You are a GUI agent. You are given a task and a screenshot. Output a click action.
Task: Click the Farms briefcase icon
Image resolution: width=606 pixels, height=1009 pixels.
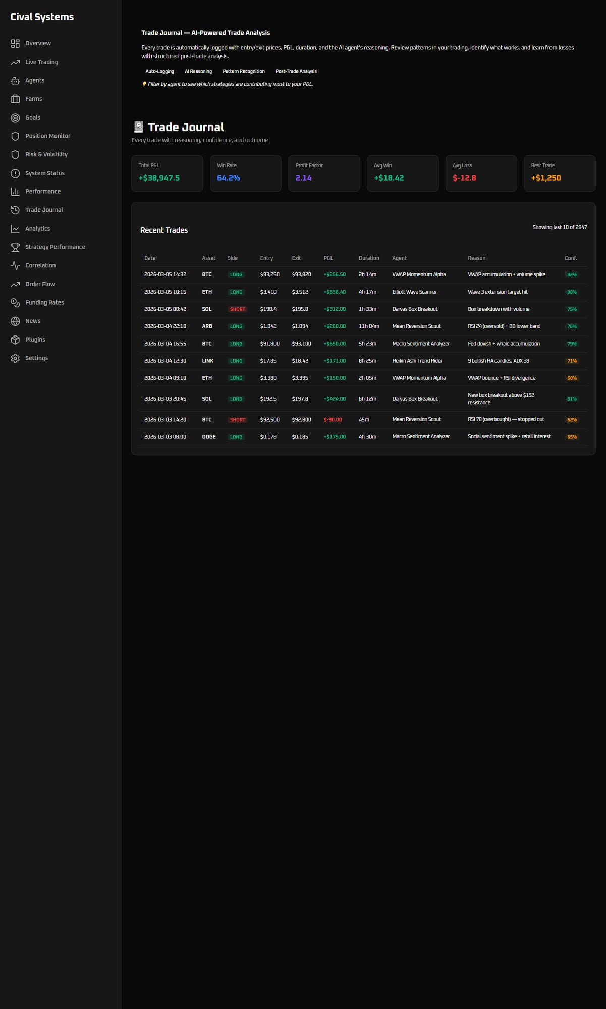[15, 99]
